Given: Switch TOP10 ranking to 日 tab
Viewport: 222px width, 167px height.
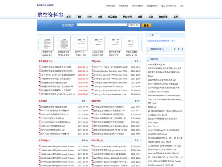Looking at the screenshot, I should [175, 49].
